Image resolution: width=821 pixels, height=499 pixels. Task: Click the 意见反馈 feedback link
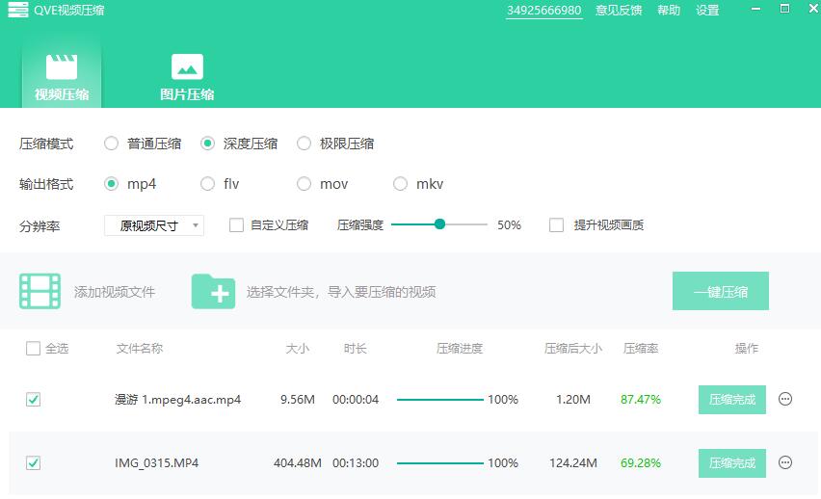[x=619, y=11]
